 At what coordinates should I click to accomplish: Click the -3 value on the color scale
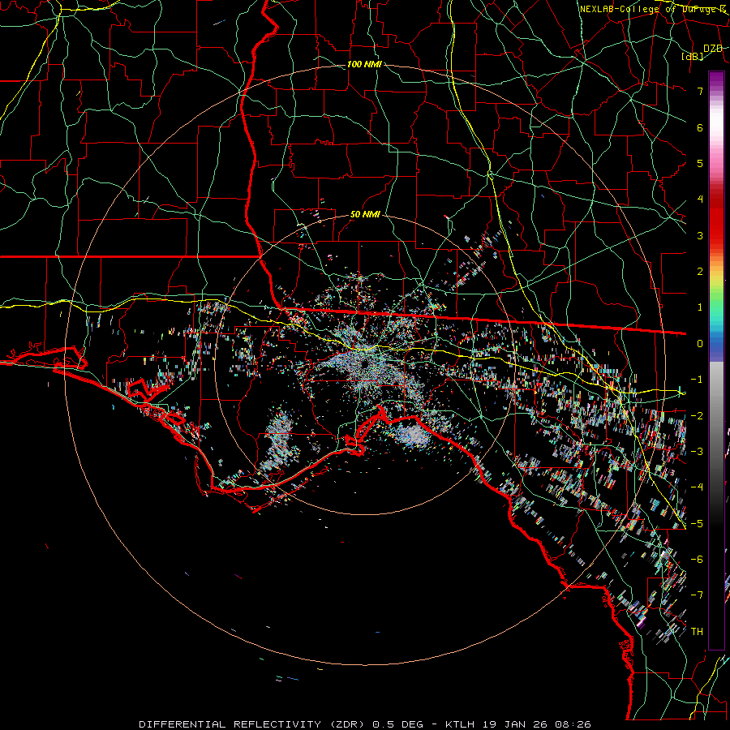[x=697, y=452]
